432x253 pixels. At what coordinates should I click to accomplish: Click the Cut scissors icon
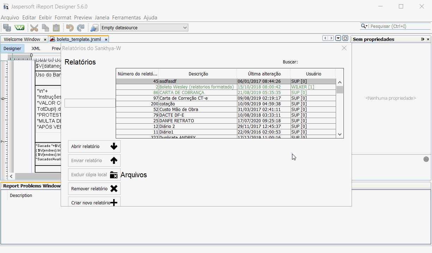click(x=34, y=27)
